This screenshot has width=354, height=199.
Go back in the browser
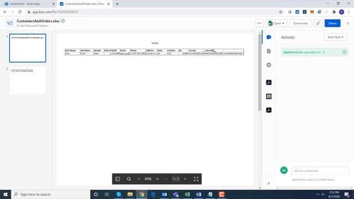(x=5, y=12)
